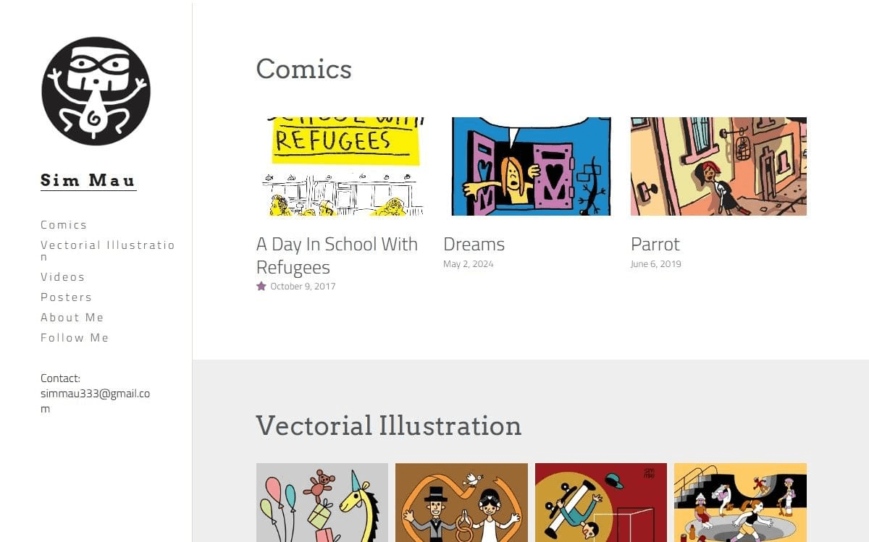Image resolution: width=869 pixels, height=542 pixels.
Task: Open the Parrot comic thumbnail
Action: 718,166
